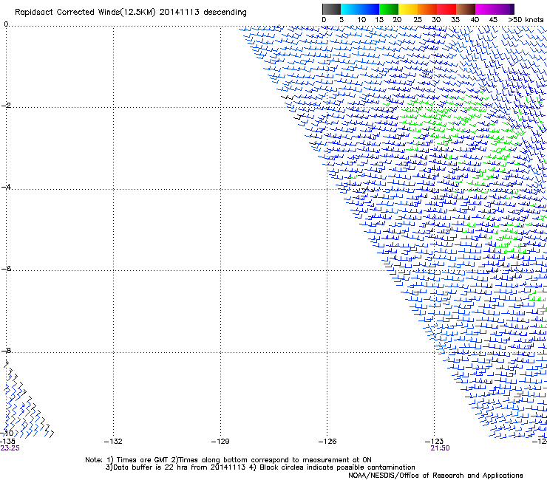547x480 pixels.
Task: Click the gray 0-5 knots color swatch
Action: tap(331, 9)
